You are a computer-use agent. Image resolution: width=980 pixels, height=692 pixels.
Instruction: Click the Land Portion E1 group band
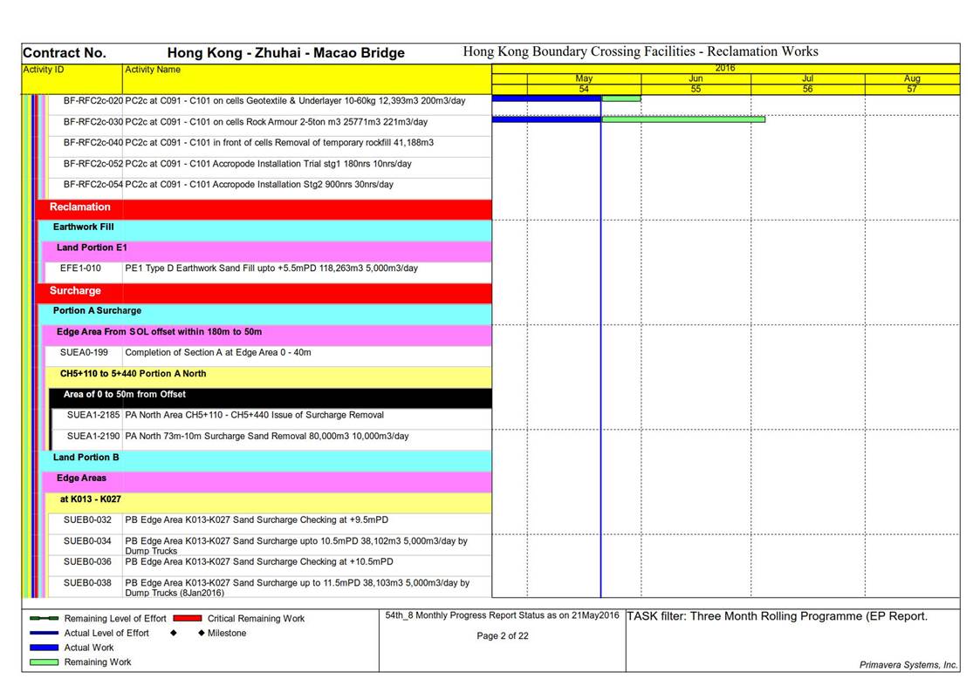[x=268, y=252]
